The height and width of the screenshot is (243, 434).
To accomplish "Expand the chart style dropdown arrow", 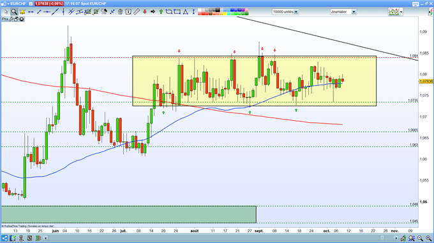I will pos(401,12).
